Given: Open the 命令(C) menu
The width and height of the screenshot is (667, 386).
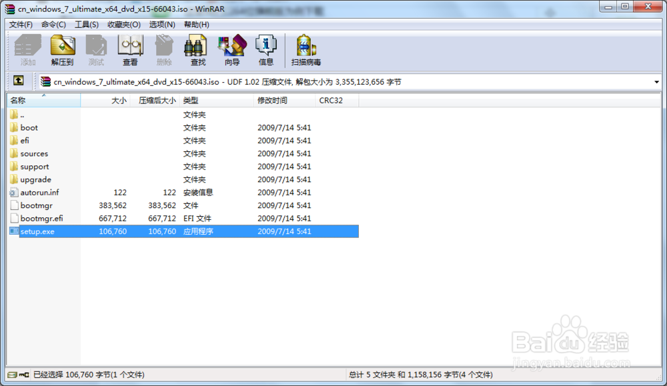Looking at the screenshot, I should (x=53, y=25).
